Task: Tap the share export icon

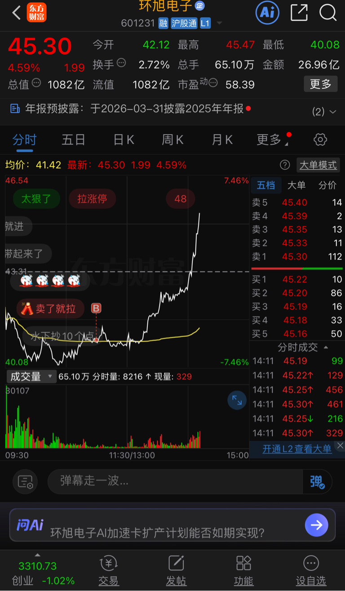Action: click(299, 13)
